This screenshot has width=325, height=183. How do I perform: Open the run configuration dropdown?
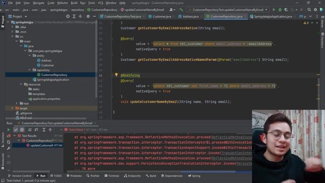tap(228, 10)
